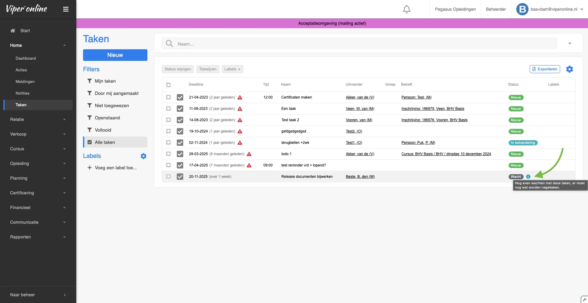Click the wrench icon in bottom corner
This screenshot has height=303, width=588.
(x=584, y=299)
